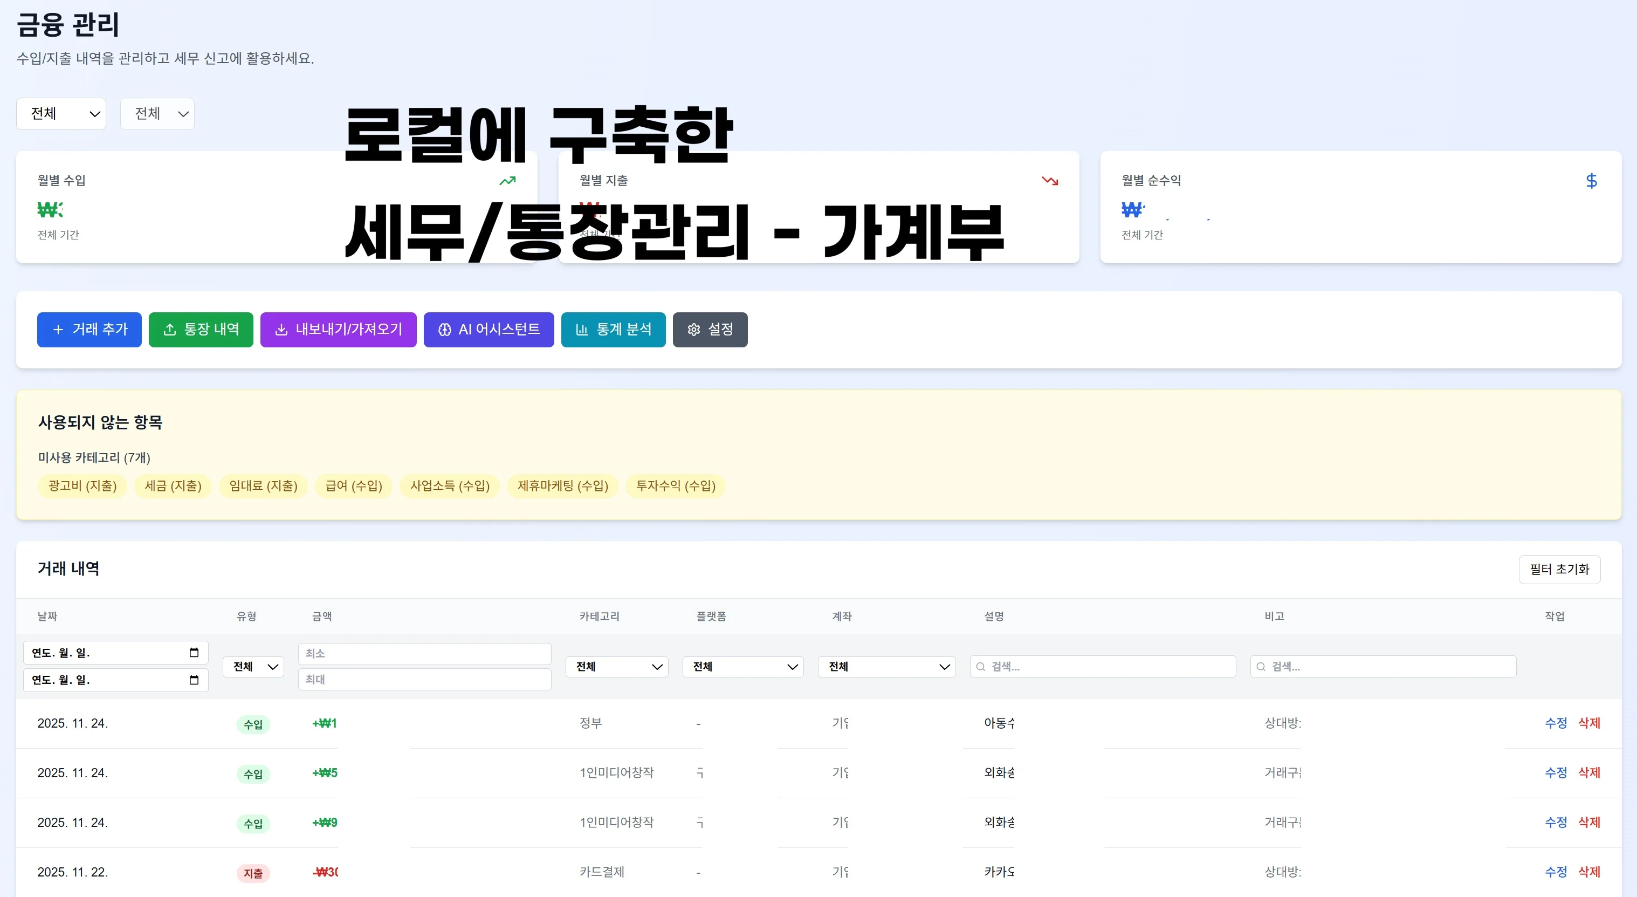Select the 광고비 (지출) category tag

[82, 485]
